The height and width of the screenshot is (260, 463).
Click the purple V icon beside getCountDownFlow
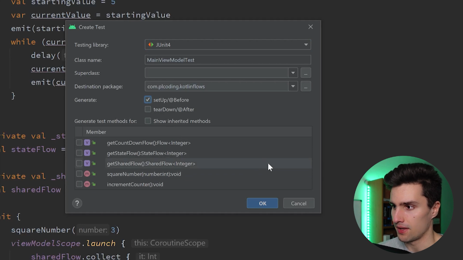tap(87, 142)
